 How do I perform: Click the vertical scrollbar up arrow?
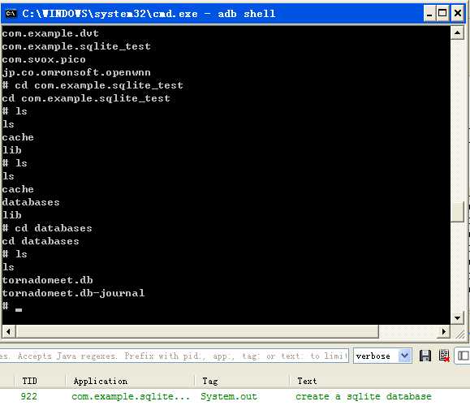[x=457, y=32]
